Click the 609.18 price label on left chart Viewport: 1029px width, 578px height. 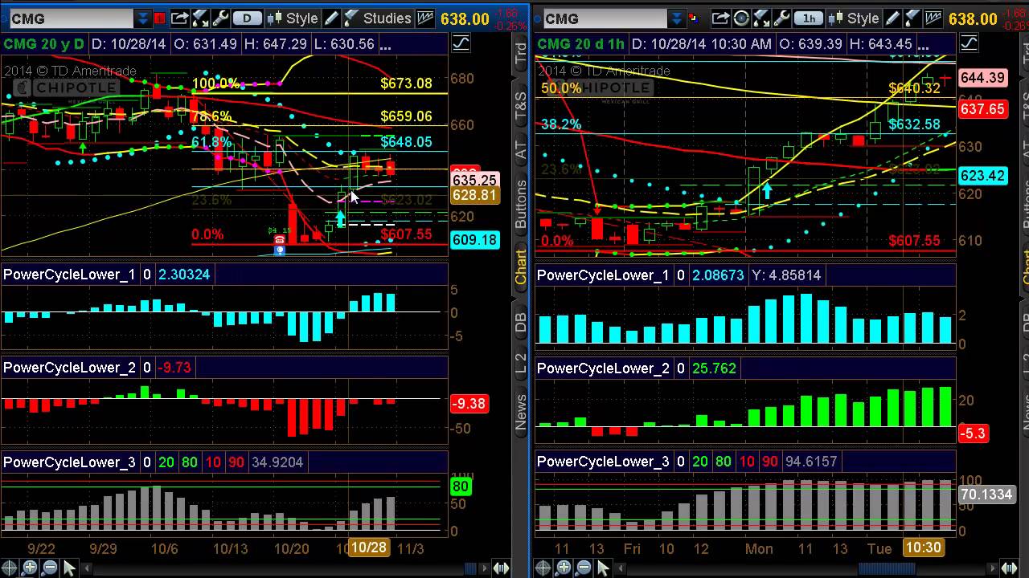point(474,240)
